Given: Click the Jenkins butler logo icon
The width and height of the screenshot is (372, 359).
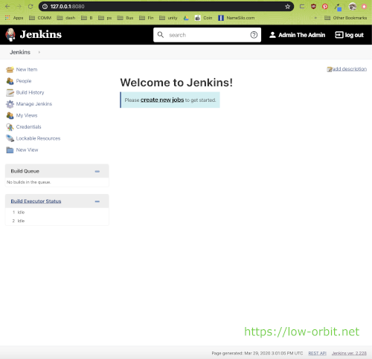Looking at the screenshot, I should [10, 35].
